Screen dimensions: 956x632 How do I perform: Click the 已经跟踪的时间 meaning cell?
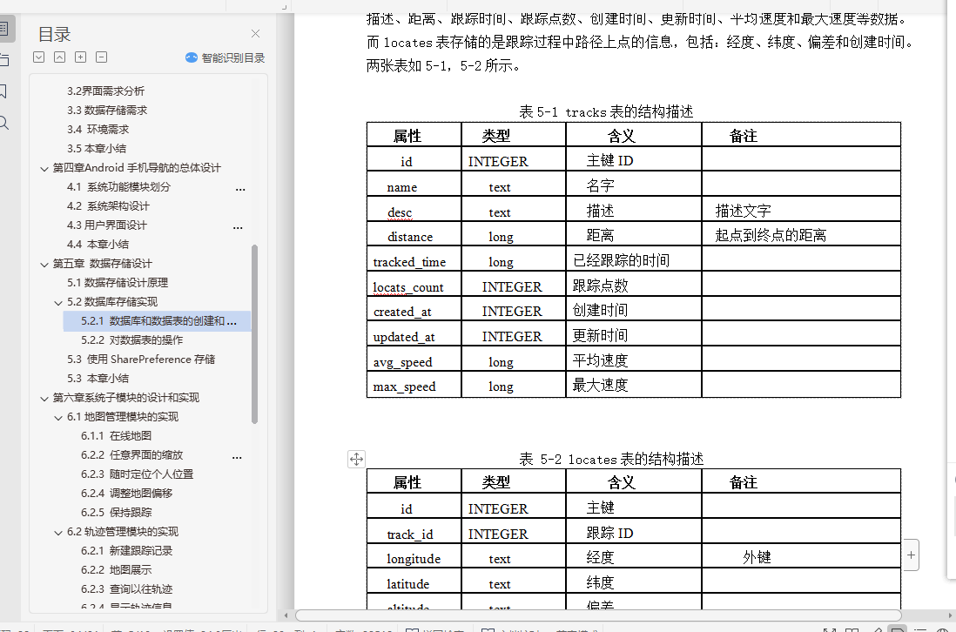point(634,259)
